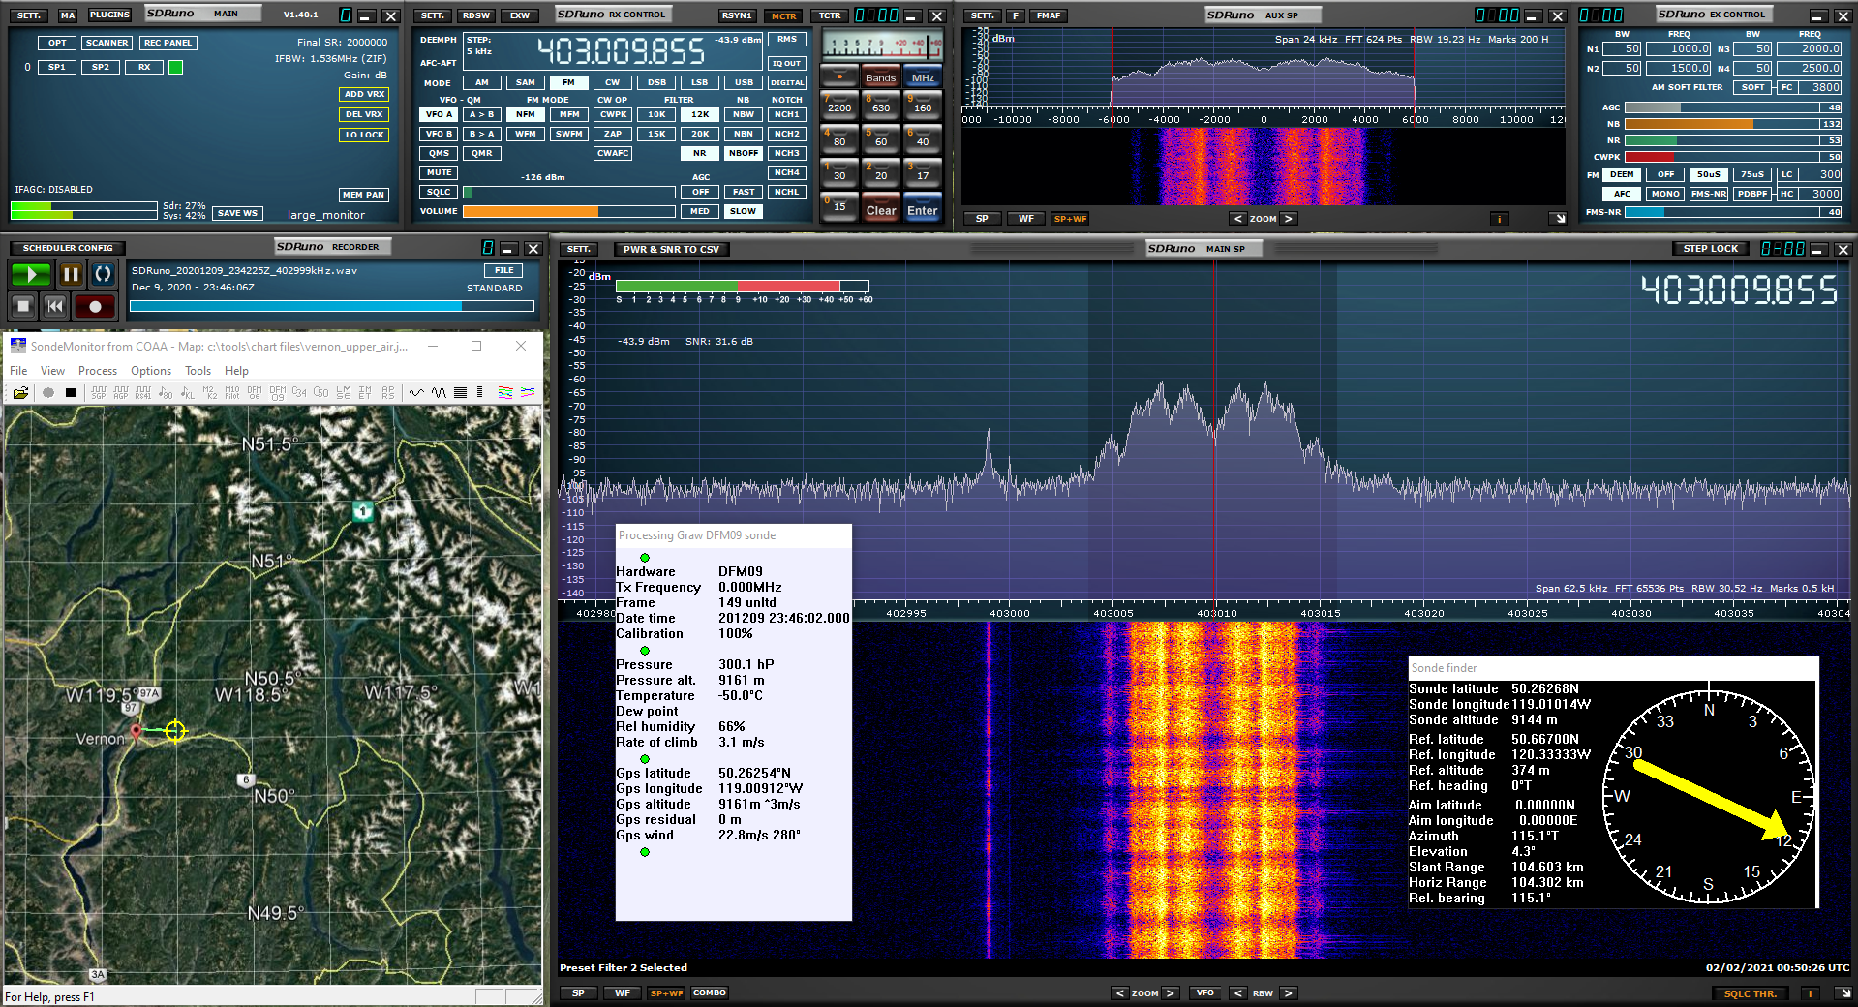Open the Tools menu in SondeMonitor
Image resolution: width=1858 pixels, height=1007 pixels.
click(x=198, y=371)
